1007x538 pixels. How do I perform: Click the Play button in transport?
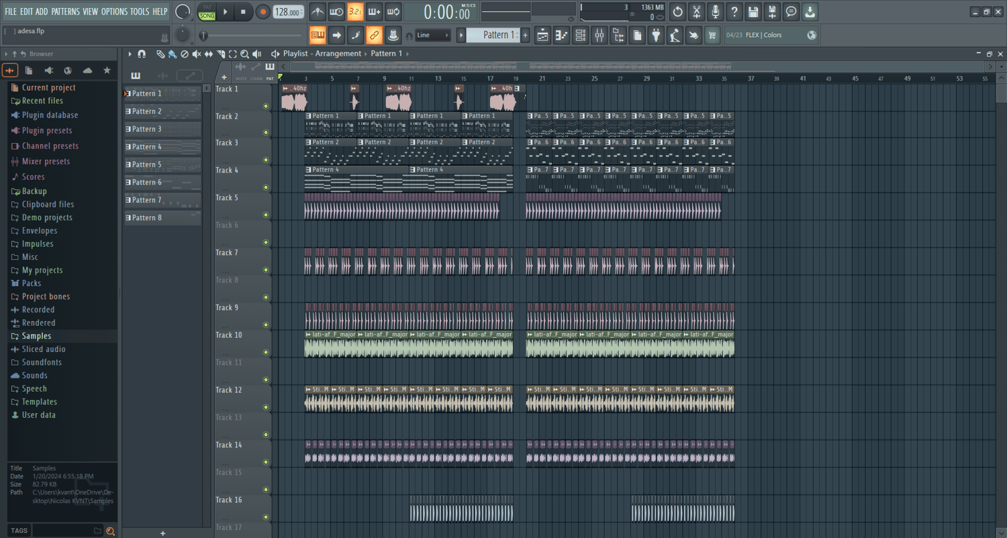pos(225,11)
